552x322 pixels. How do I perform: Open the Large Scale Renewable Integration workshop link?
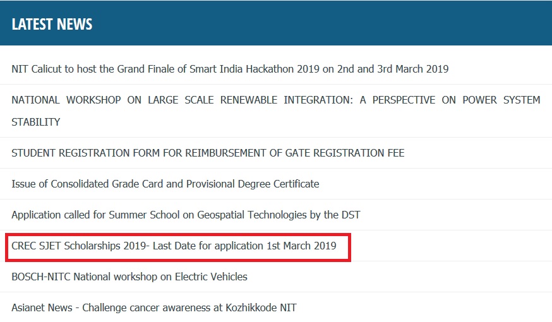[x=275, y=100]
